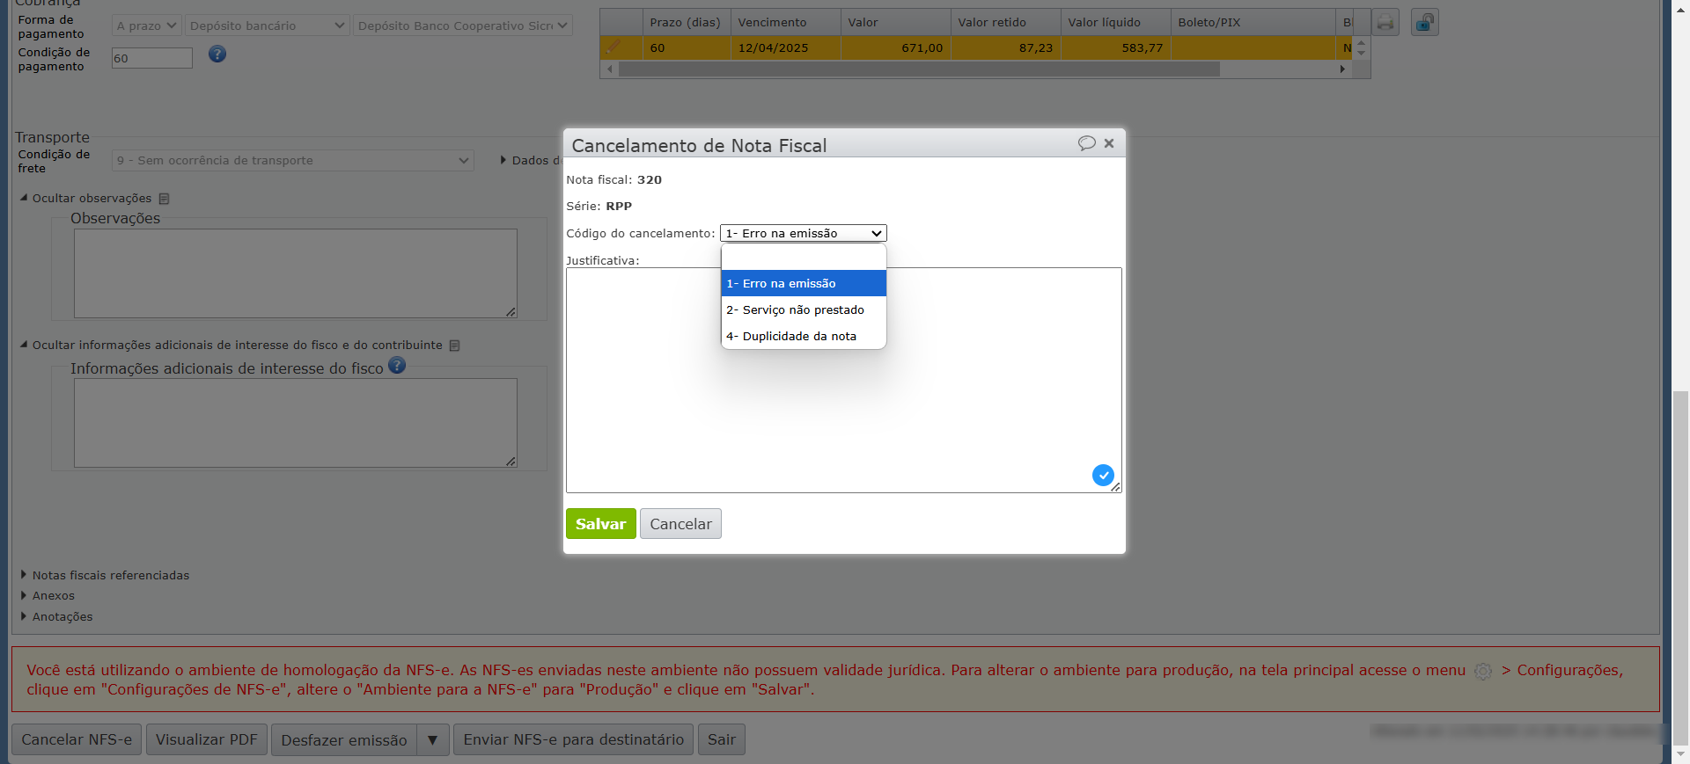Expand Notas fiscais referenciadas
The image size is (1690, 764).
coord(105,576)
